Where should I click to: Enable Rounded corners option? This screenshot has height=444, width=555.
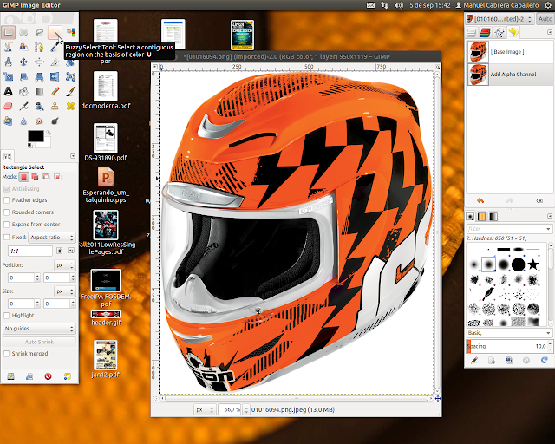click(6, 212)
